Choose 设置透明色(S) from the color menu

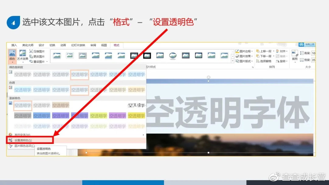tap(76, 140)
